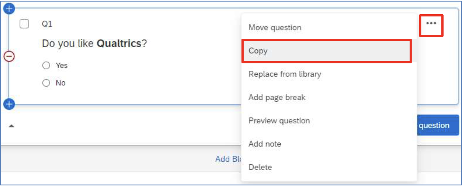Click the top blue plus add-question icon
462x187 pixels.
point(9,9)
